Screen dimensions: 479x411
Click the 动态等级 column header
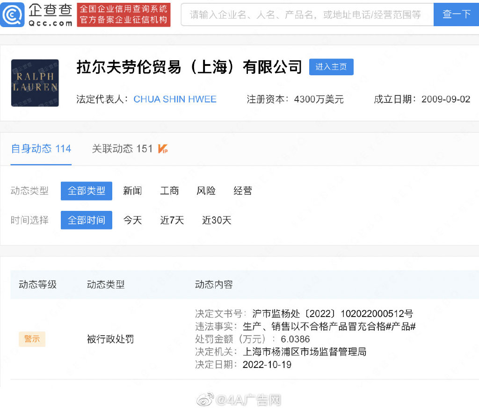click(x=37, y=285)
